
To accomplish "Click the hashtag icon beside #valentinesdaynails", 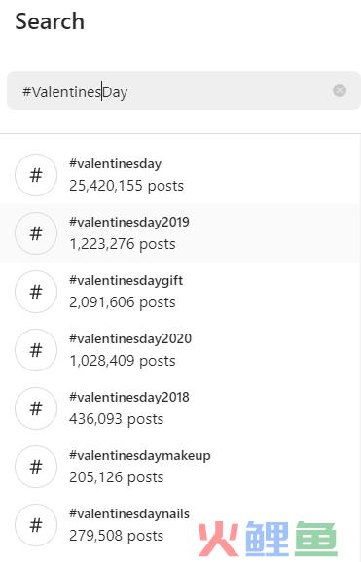I will click(36, 525).
